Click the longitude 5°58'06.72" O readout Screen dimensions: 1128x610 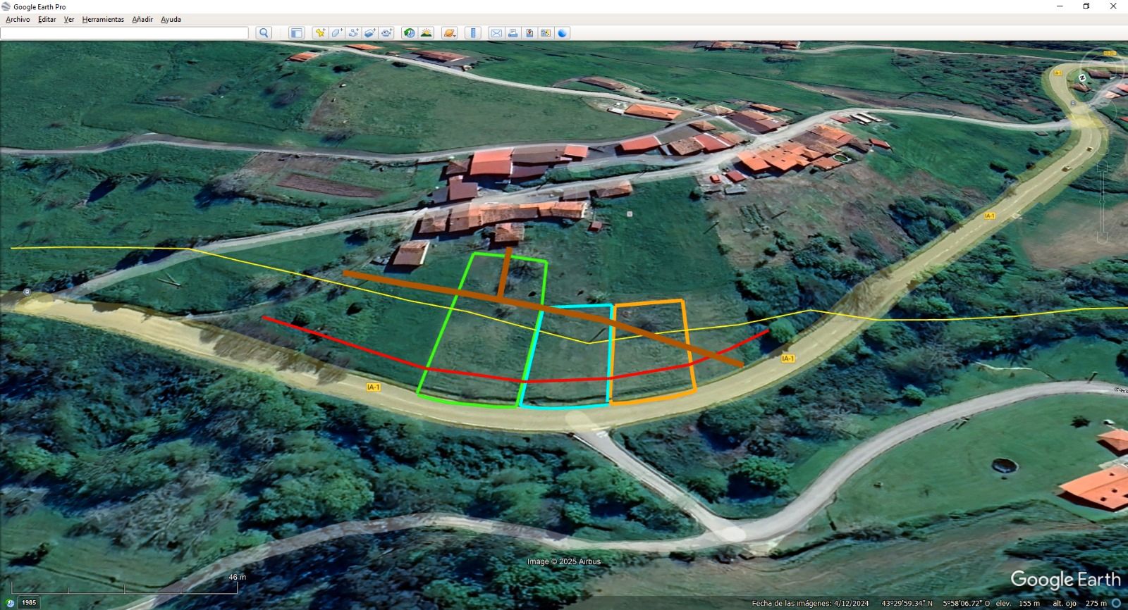click(x=967, y=604)
